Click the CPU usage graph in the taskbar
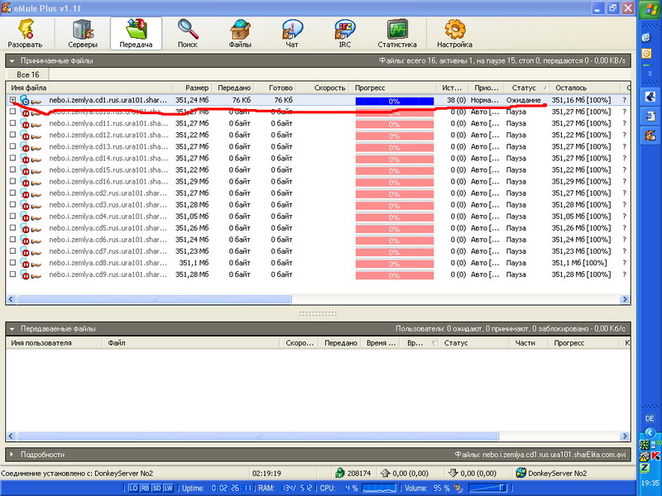The image size is (662, 496). (x=379, y=488)
